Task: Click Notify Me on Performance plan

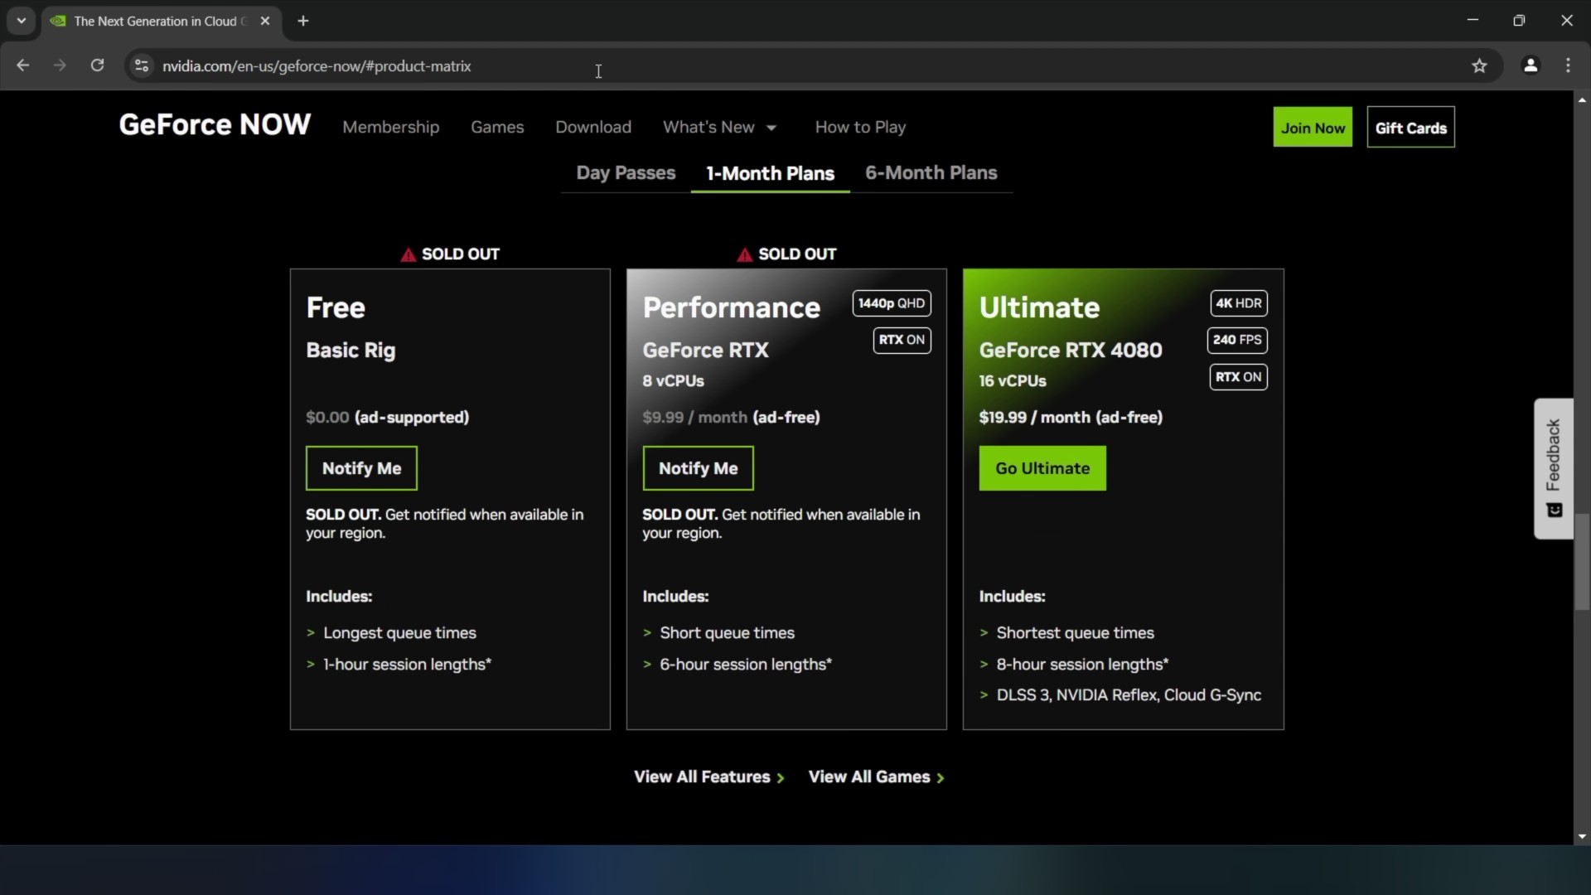Action: pos(698,468)
